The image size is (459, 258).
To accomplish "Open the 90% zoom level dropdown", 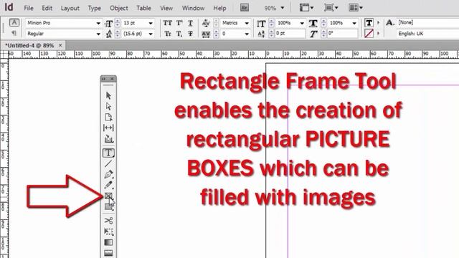I will [282, 8].
